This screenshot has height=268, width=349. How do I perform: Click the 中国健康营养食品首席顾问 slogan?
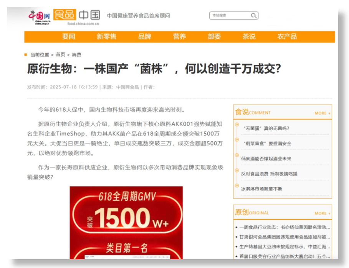click(139, 16)
